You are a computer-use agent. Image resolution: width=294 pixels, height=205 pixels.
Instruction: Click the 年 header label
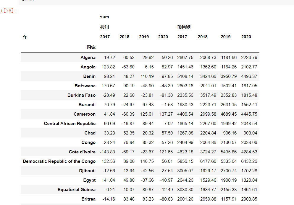pyautogui.click(x=25, y=37)
